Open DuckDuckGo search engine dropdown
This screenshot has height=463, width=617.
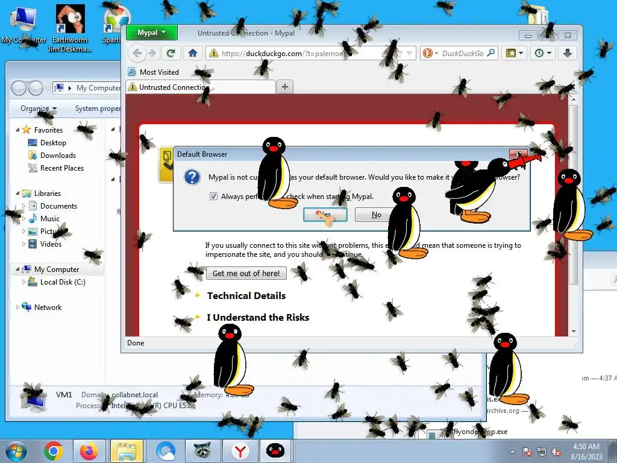pyautogui.click(x=431, y=53)
